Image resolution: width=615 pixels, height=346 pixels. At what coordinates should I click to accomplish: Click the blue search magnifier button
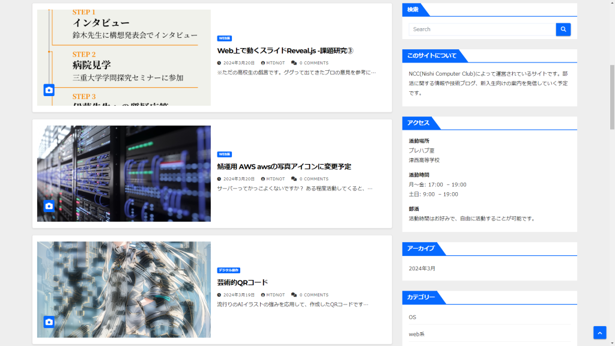563,29
